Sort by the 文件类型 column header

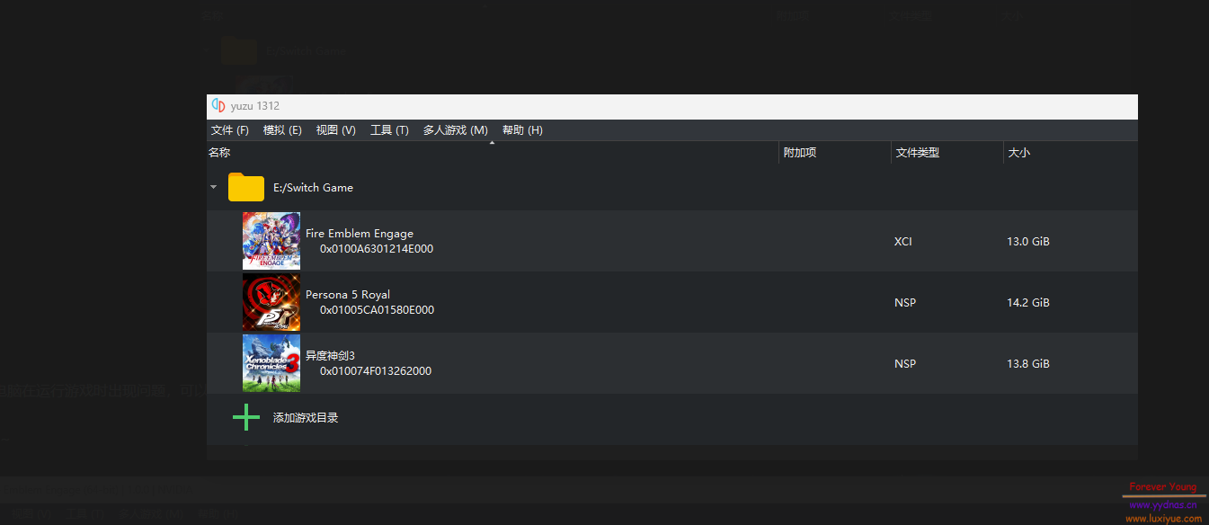(x=918, y=153)
